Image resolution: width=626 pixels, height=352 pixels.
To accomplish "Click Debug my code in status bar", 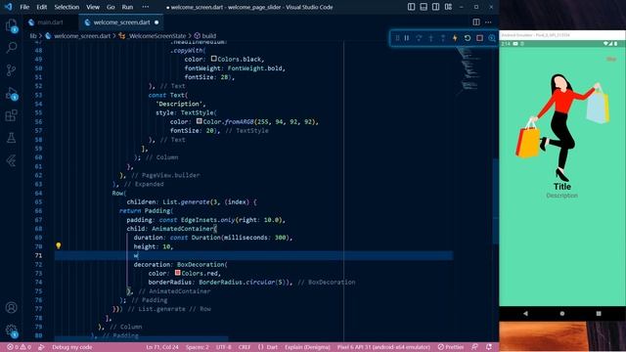I will [71, 347].
